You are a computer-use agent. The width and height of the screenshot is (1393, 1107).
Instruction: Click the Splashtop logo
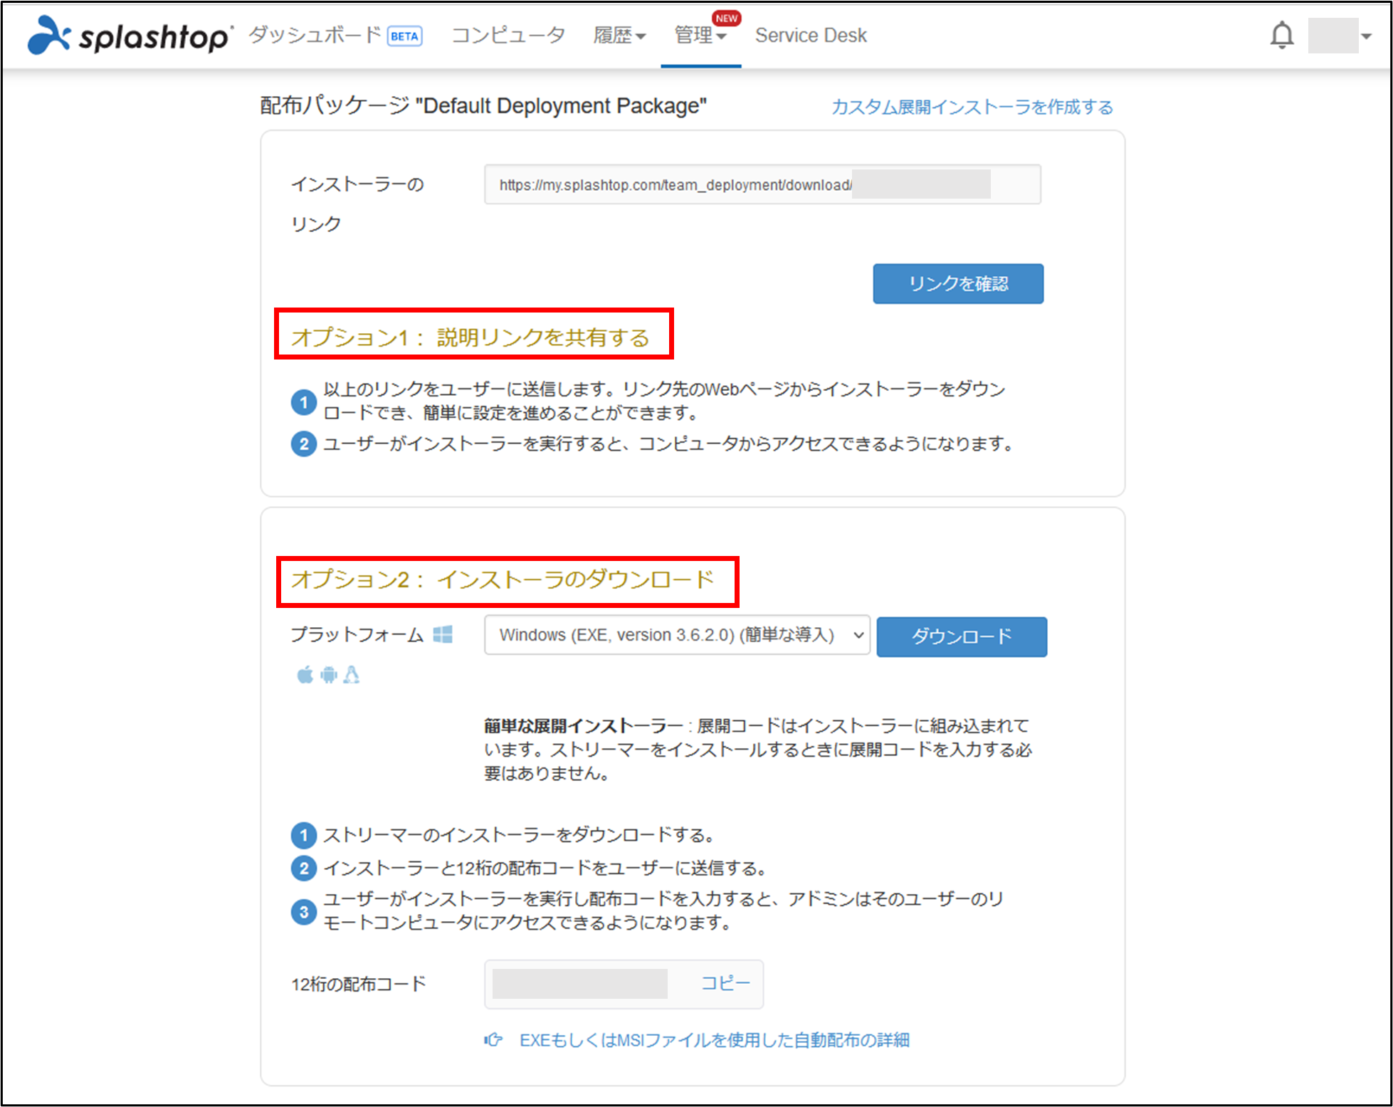(x=130, y=36)
